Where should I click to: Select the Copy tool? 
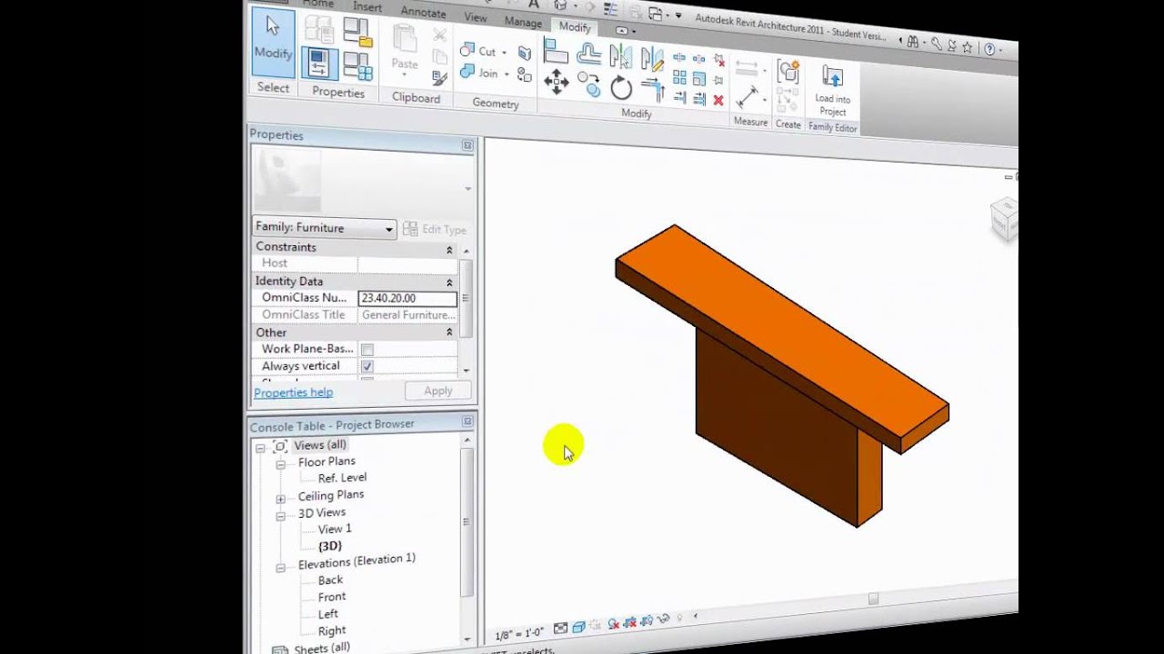click(x=588, y=83)
